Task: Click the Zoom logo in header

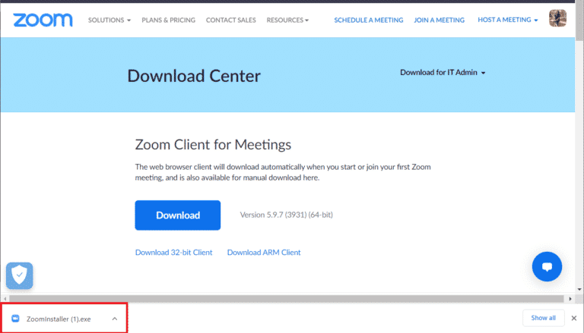Action: [x=43, y=20]
